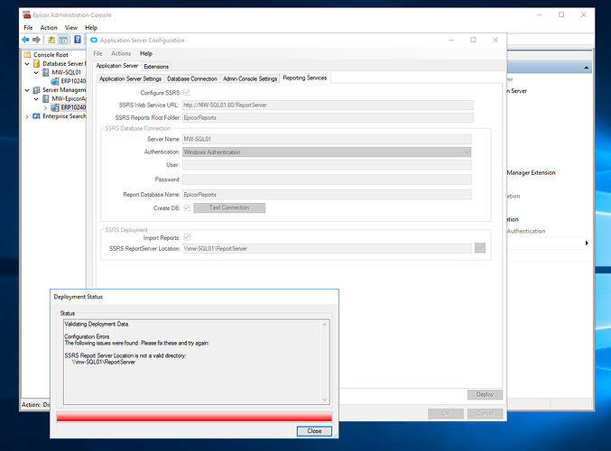Select the Server Management node icon
611x451 pixels.
(x=37, y=90)
